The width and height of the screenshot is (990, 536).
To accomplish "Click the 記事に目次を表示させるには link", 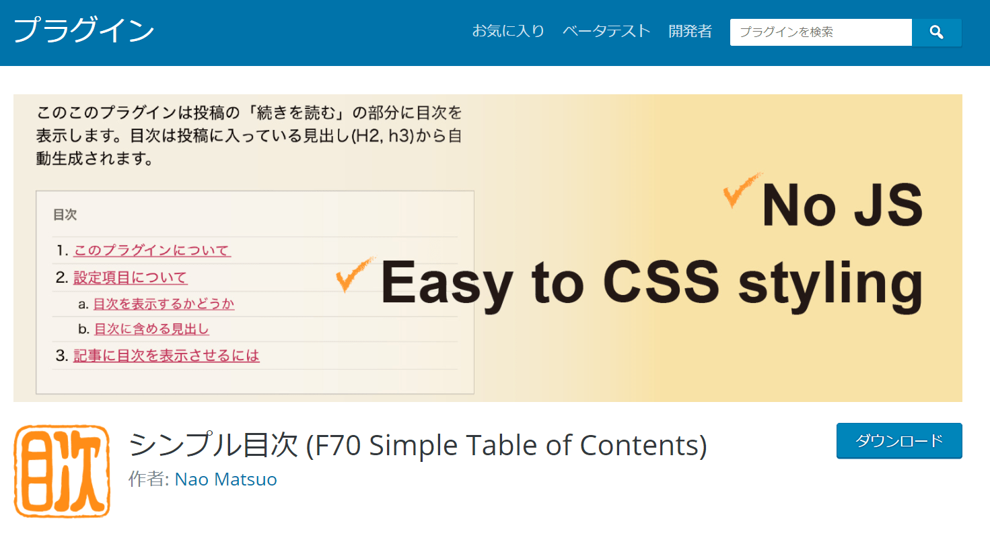I will (166, 356).
